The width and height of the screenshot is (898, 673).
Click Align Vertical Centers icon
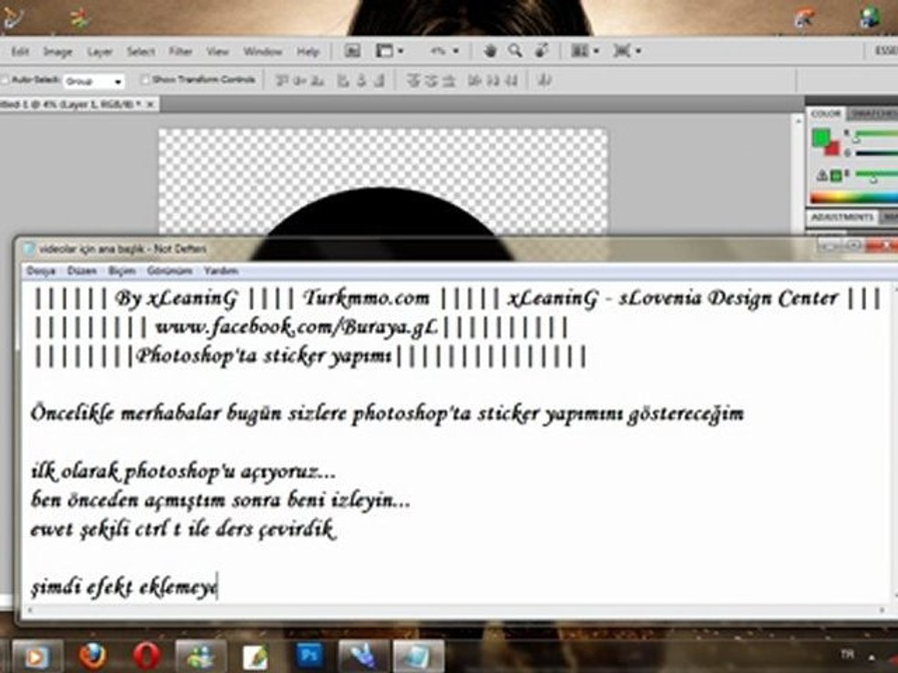[299, 80]
